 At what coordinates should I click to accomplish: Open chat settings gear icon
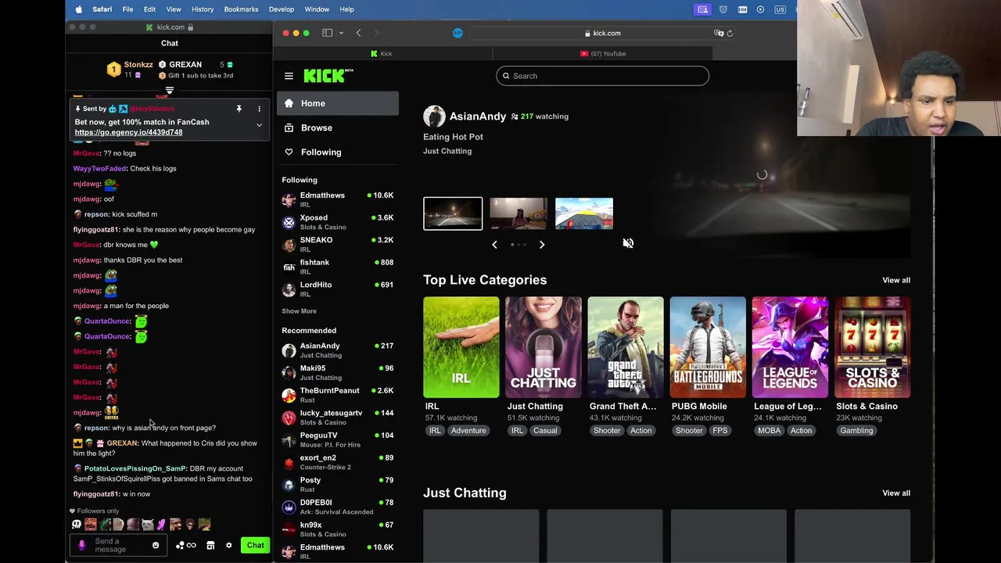(228, 545)
